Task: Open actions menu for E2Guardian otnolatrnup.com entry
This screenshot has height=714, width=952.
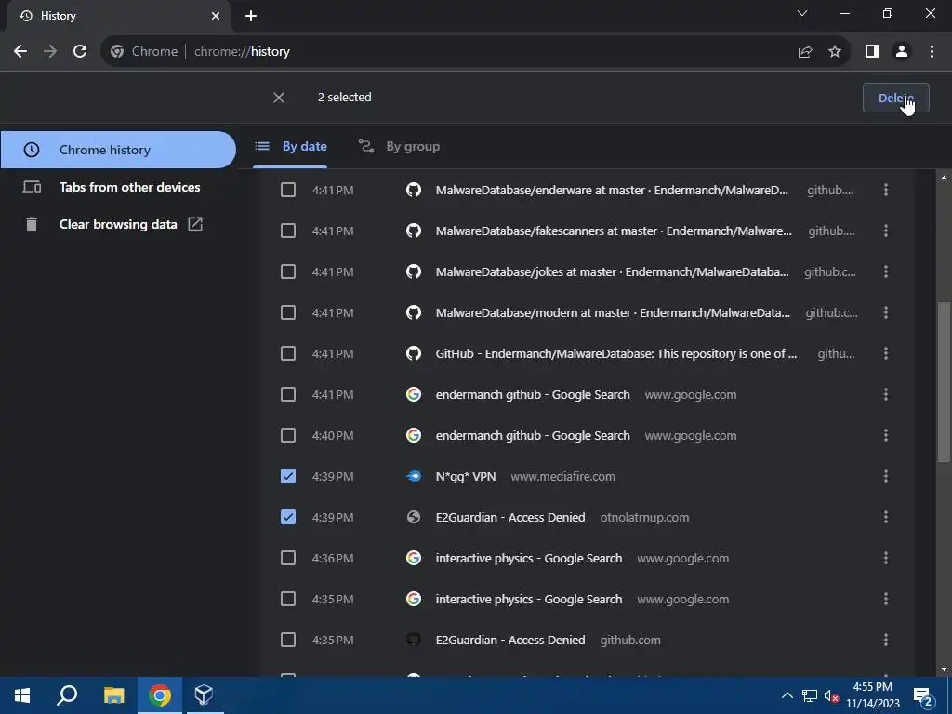Action: click(x=886, y=517)
